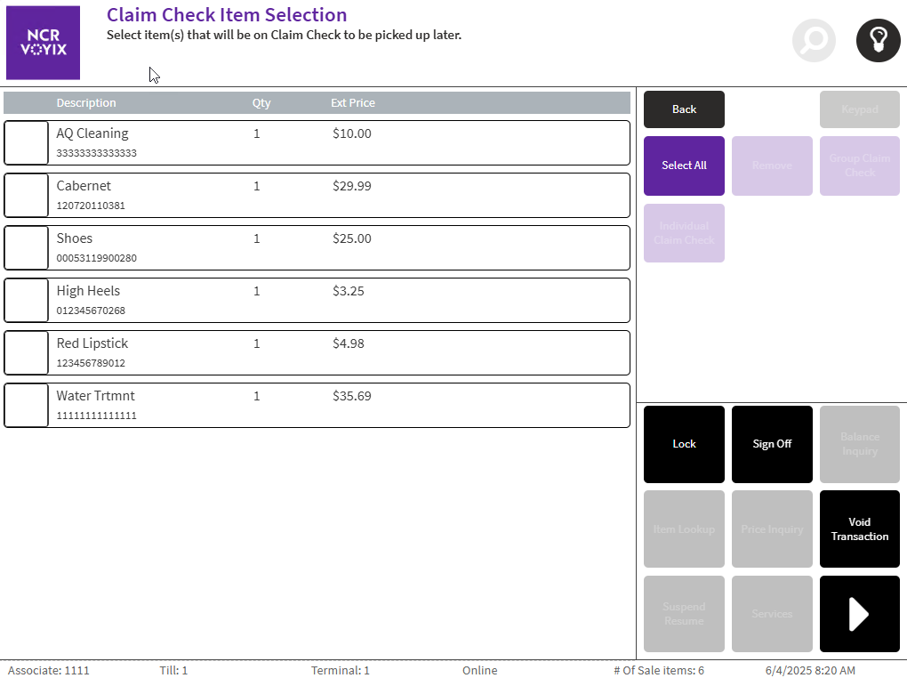Click the Void Transaction icon button
907x678 pixels.
(859, 529)
